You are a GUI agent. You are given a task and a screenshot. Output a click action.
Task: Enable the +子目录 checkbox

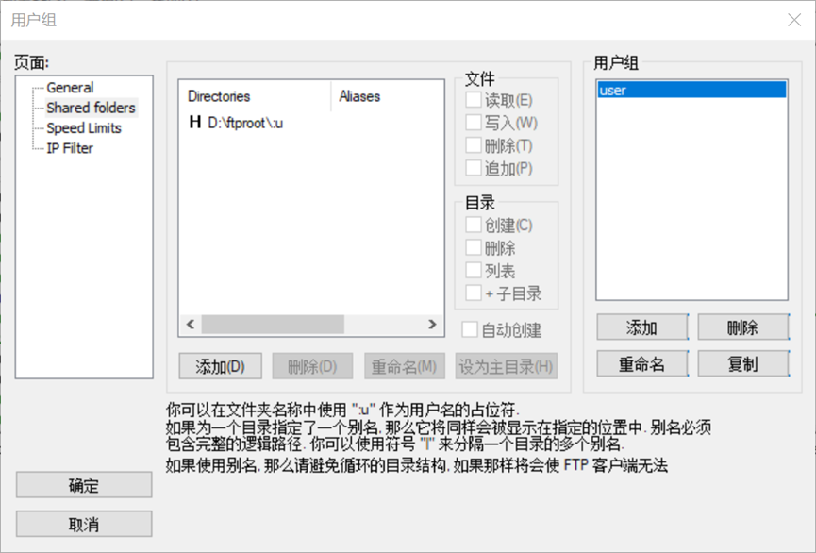click(x=474, y=293)
